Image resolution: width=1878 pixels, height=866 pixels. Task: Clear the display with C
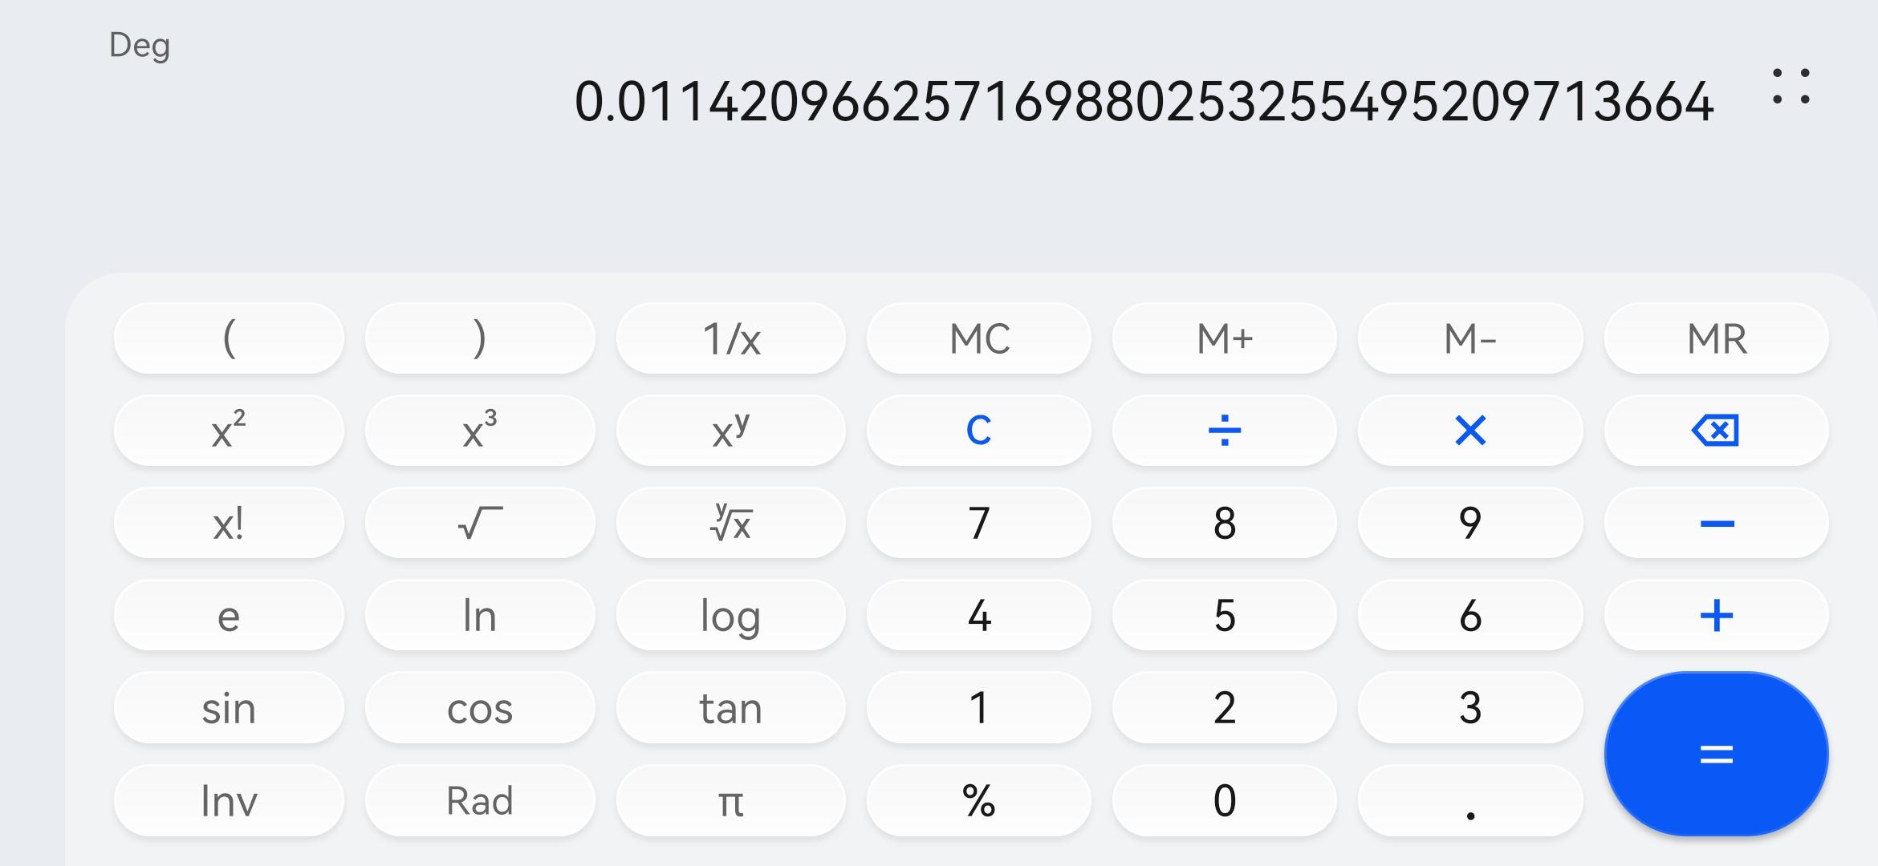978,431
